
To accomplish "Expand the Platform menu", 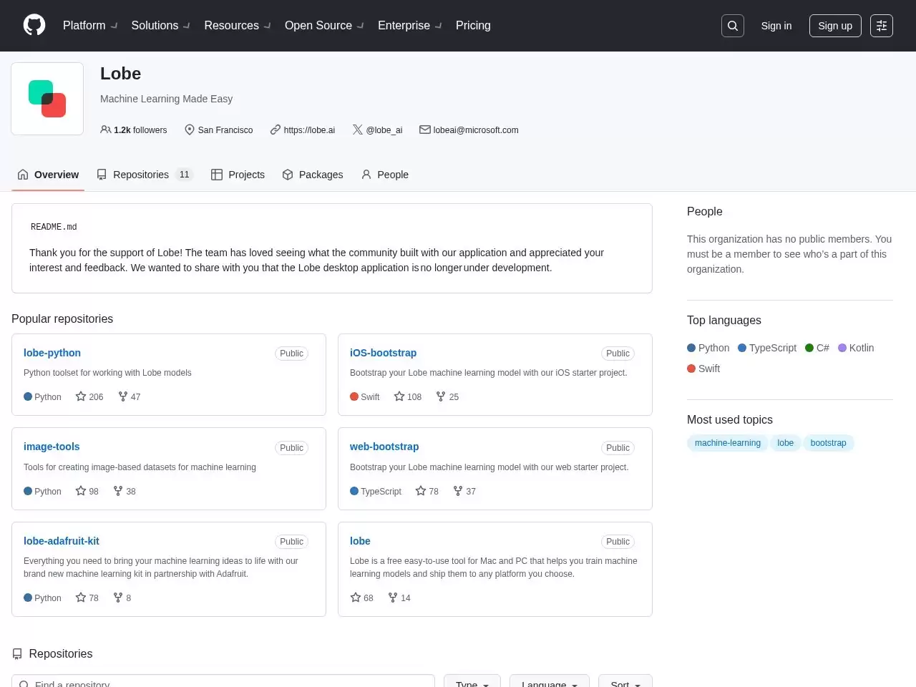I will (90, 26).
